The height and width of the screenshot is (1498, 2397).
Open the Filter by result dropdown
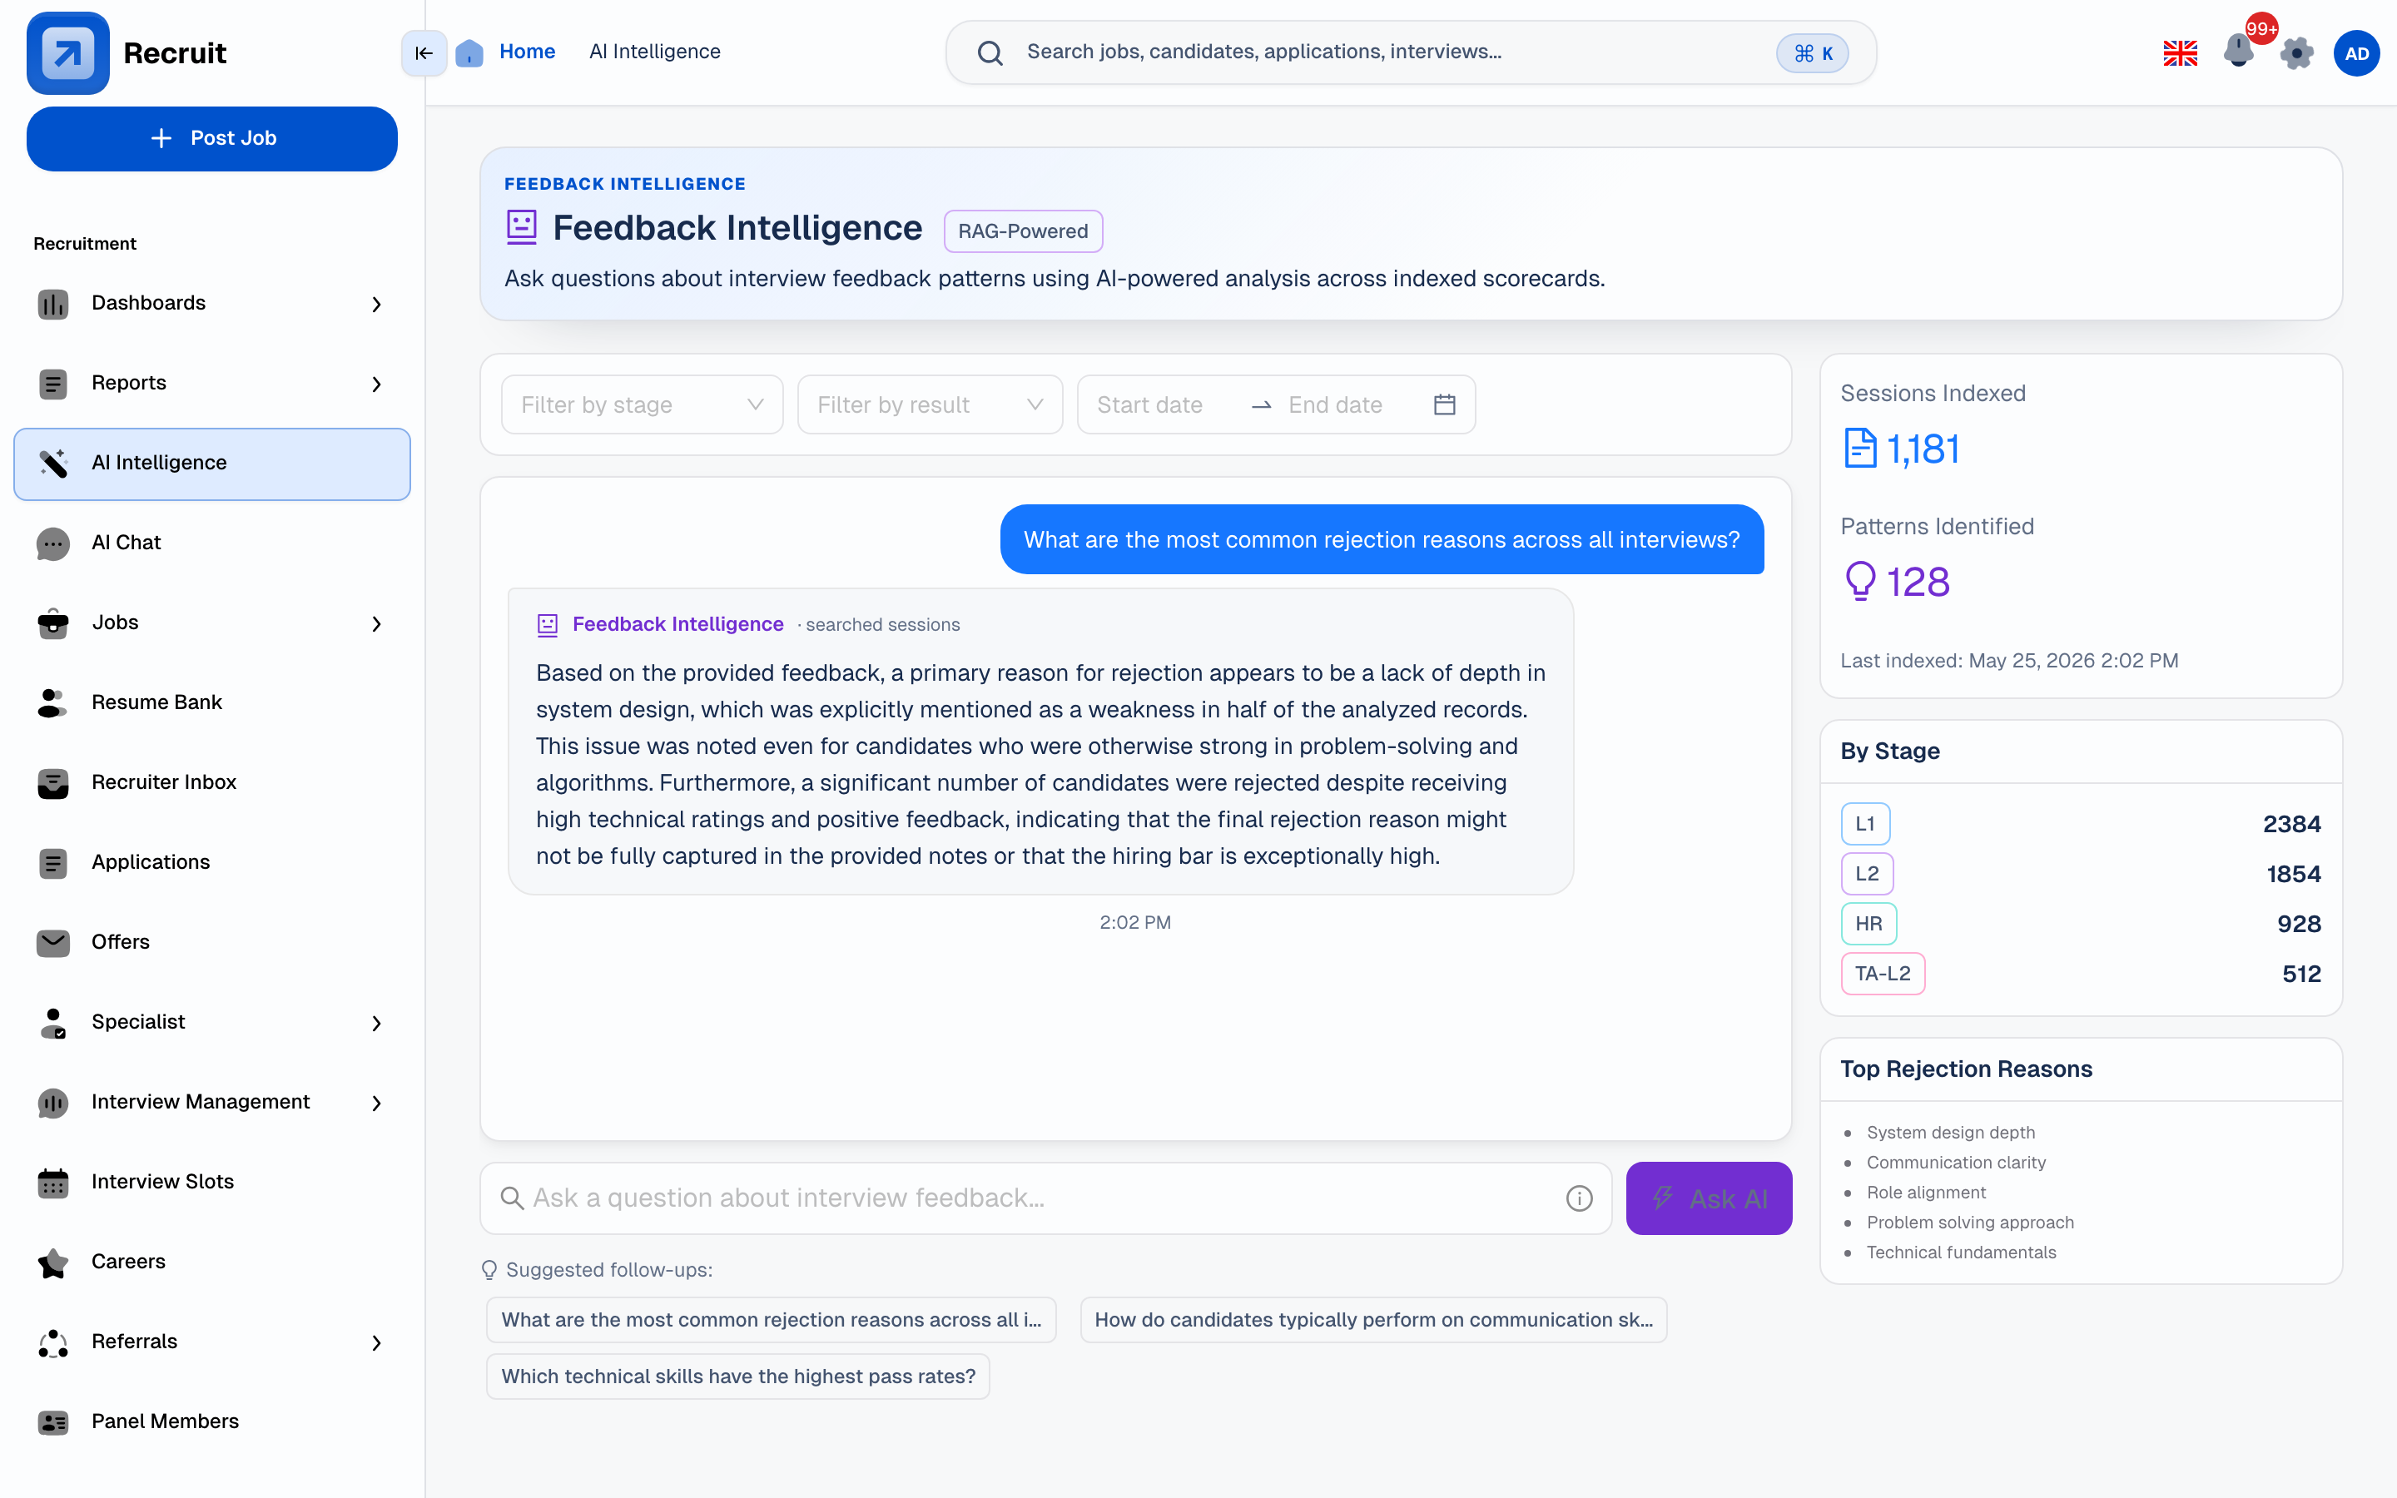click(x=930, y=404)
